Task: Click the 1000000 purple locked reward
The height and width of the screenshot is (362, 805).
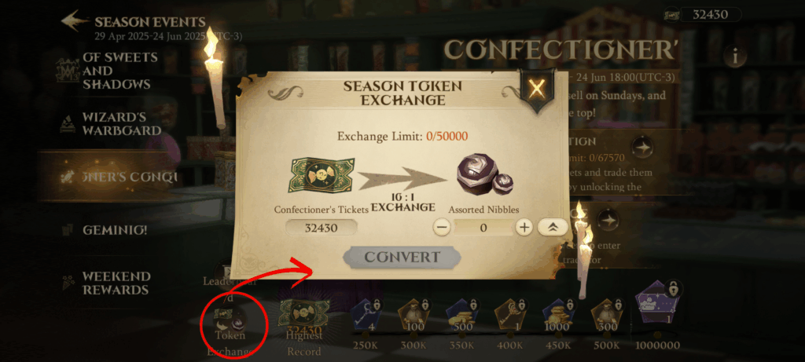Action: tap(658, 306)
